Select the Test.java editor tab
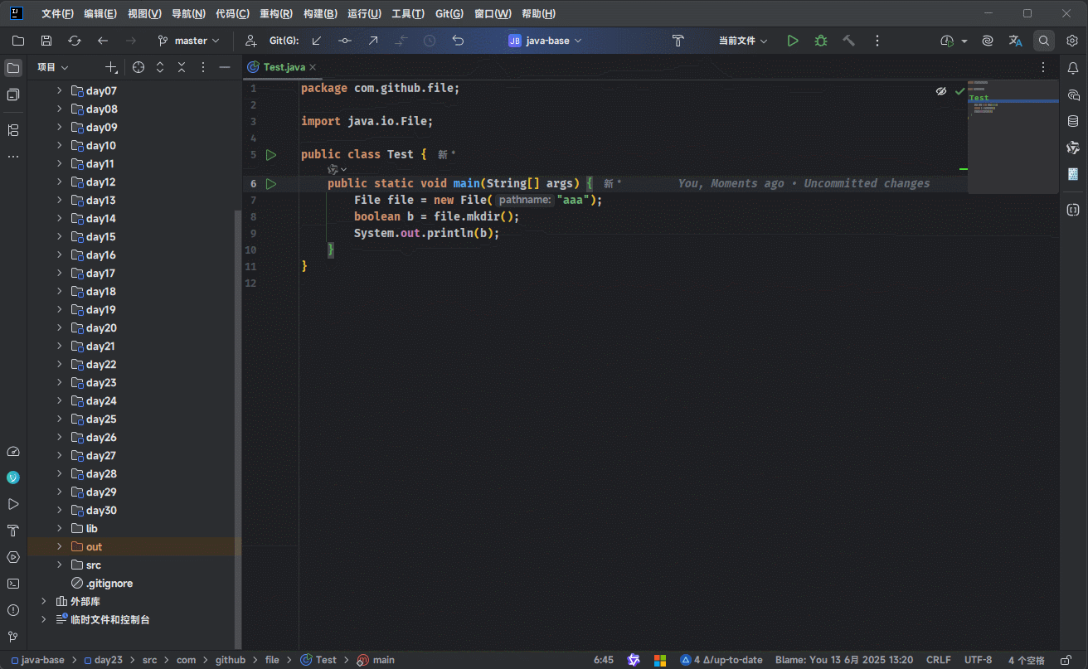Screen dimensions: 1088x669 coord(284,67)
